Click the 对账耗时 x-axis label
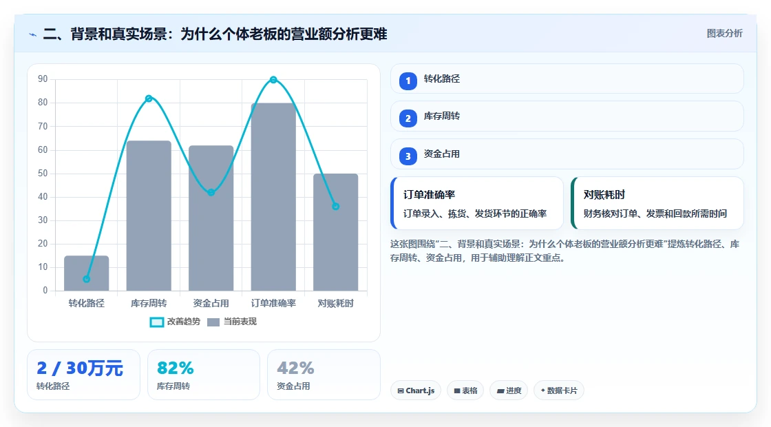The width and height of the screenshot is (771, 427). (x=336, y=304)
